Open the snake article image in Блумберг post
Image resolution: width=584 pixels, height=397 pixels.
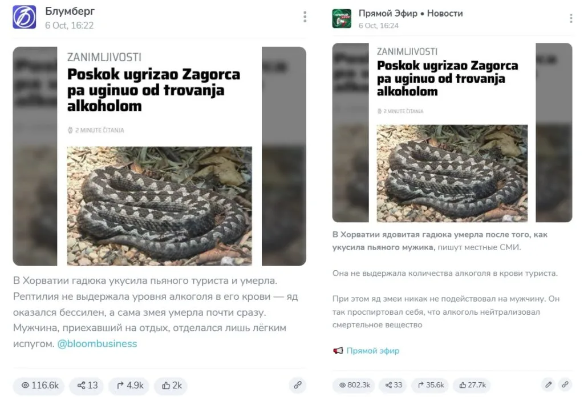click(160, 156)
